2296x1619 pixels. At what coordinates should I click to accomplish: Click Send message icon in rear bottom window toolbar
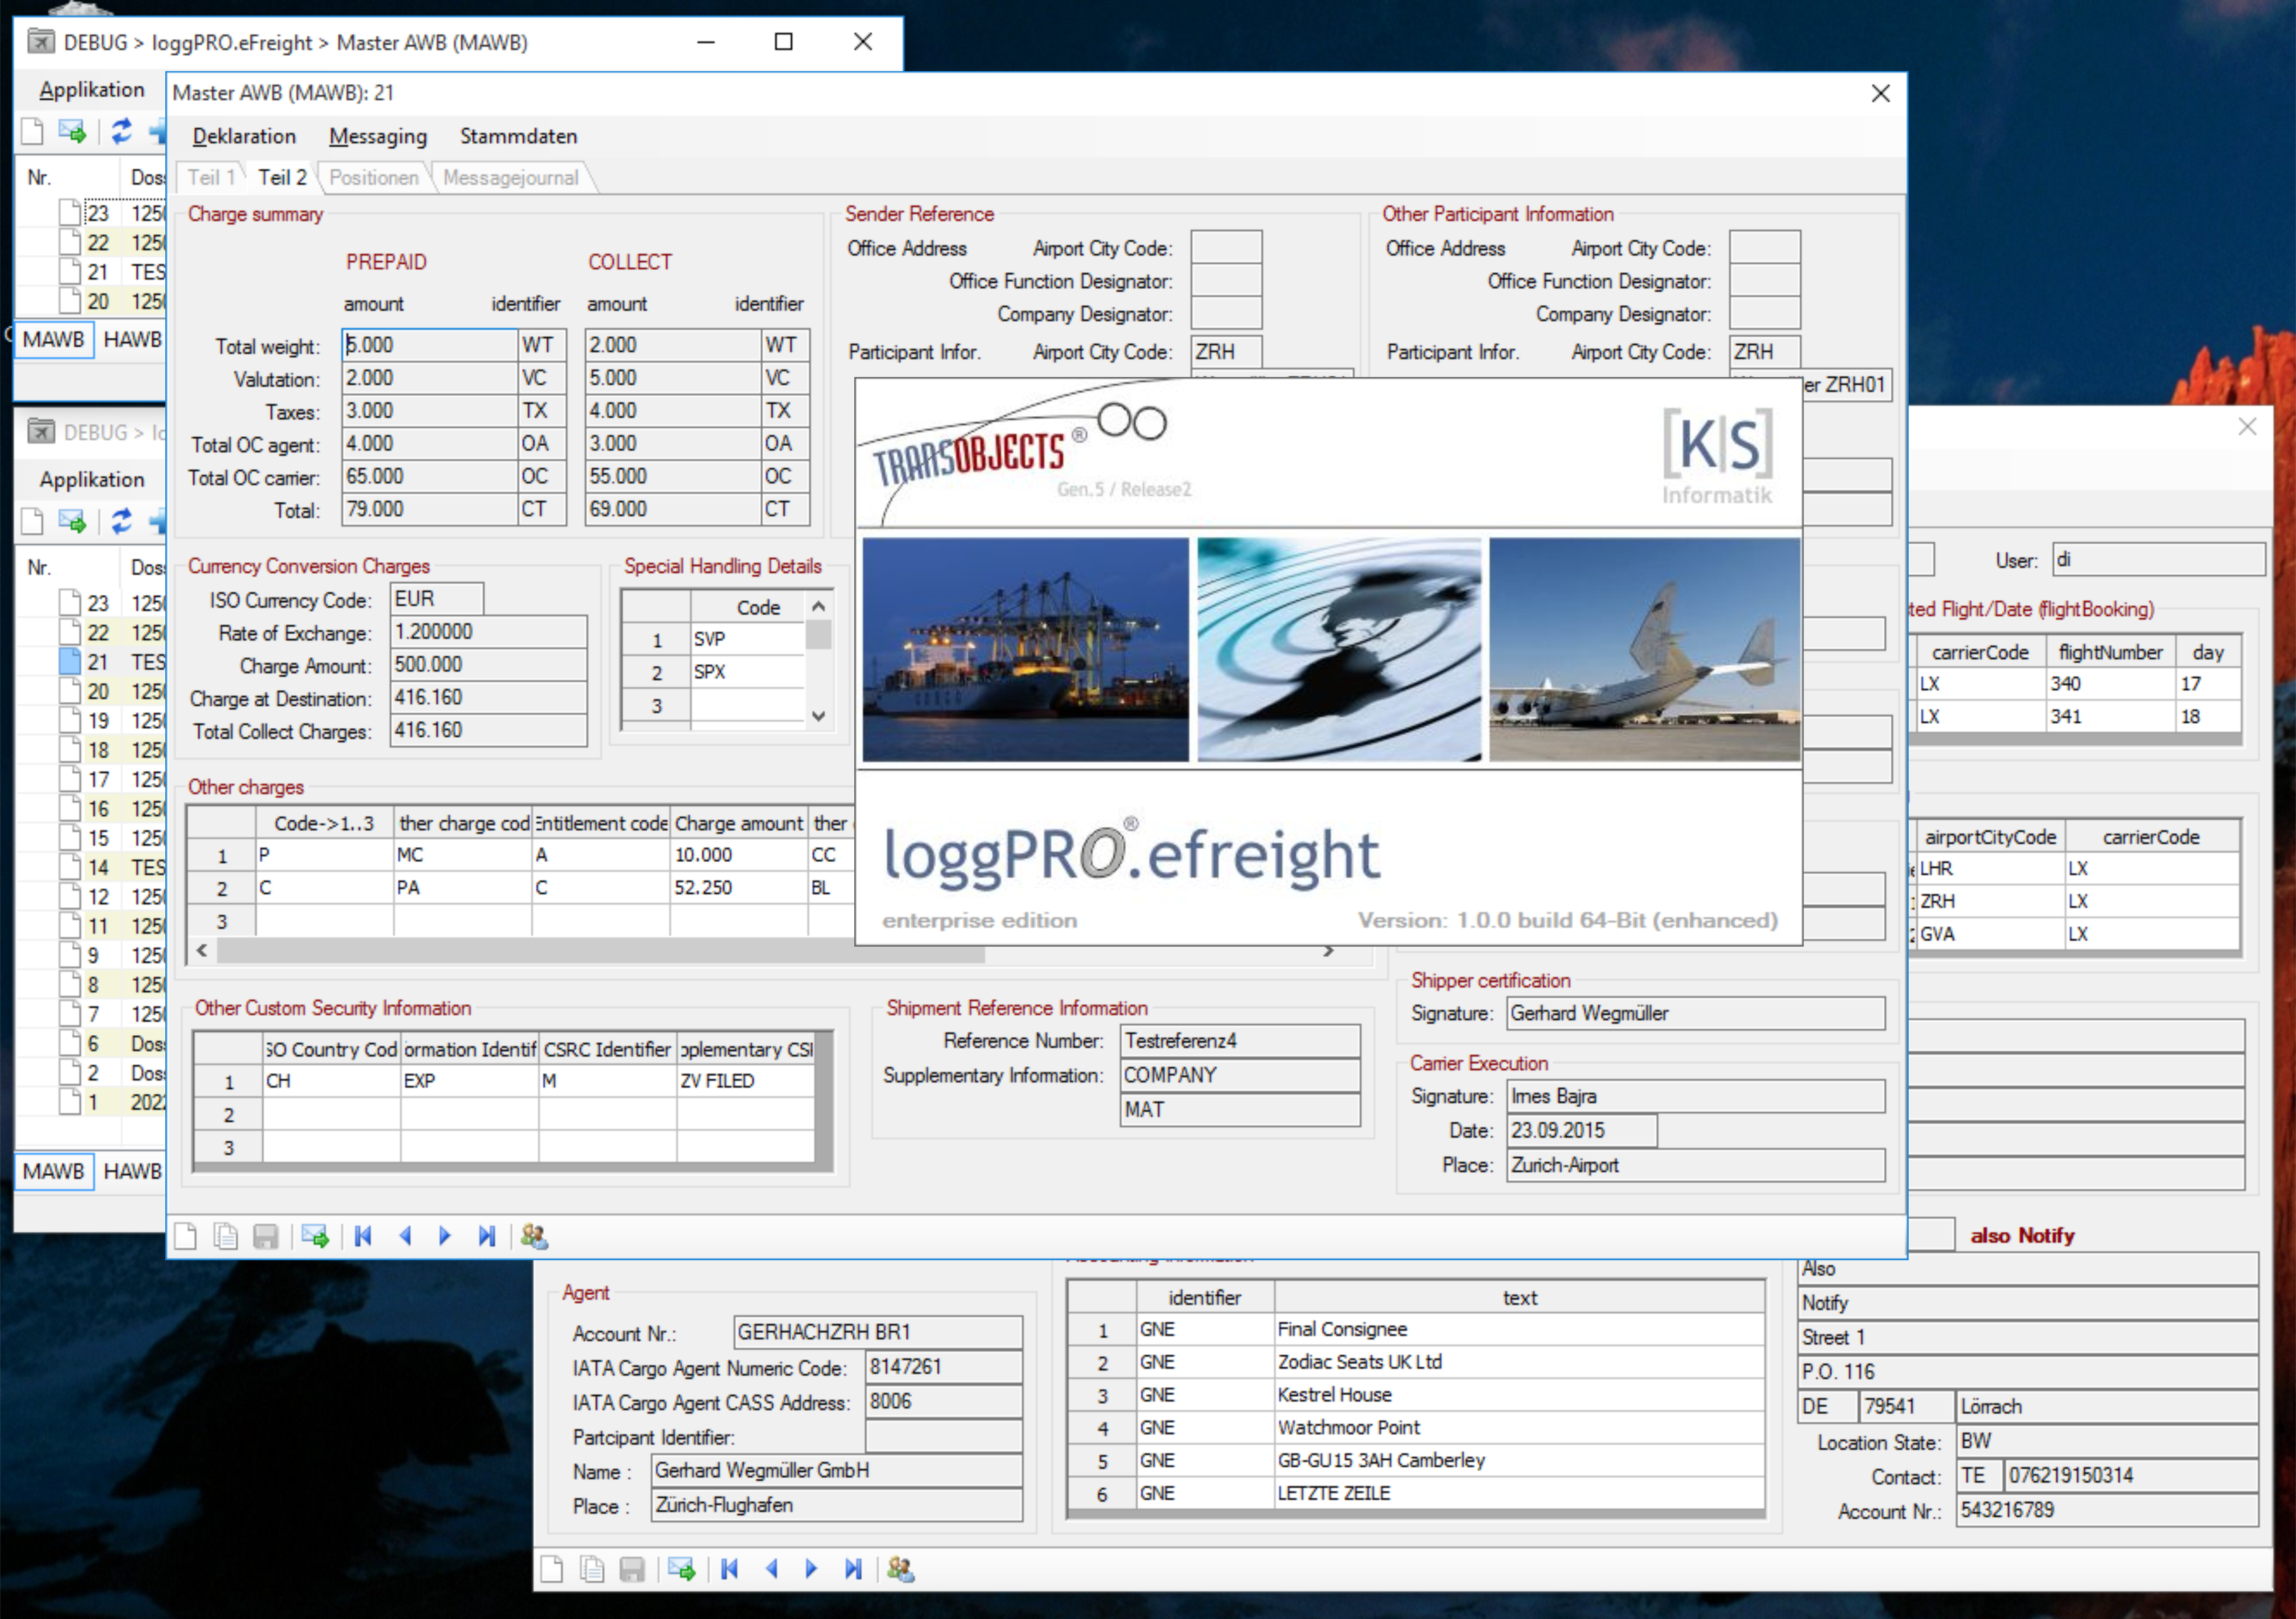click(682, 1569)
